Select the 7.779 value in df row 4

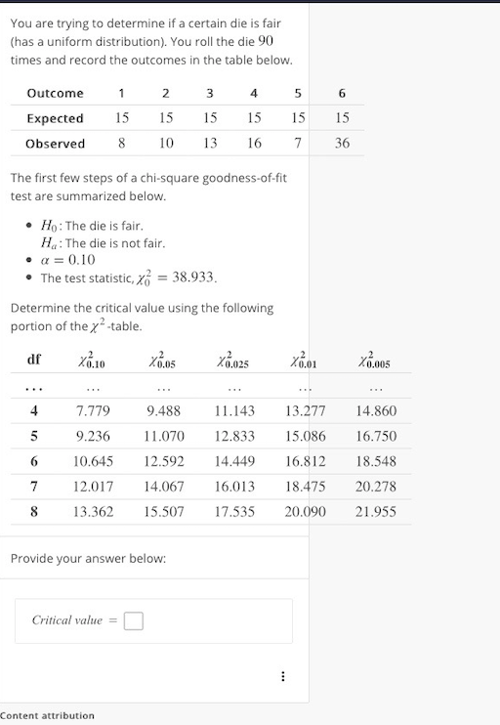click(x=93, y=410)
